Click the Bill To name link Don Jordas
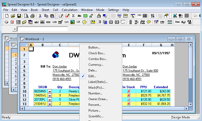Viewport: 202px width, 121px height. (60, 66)
